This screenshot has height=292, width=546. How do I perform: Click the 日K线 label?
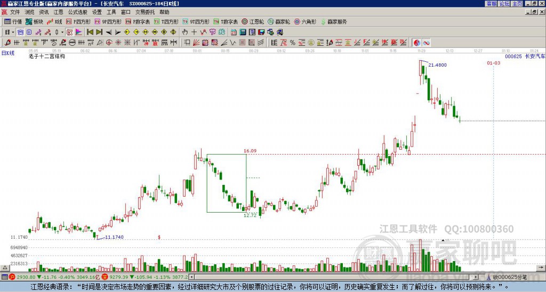(8, 53)
